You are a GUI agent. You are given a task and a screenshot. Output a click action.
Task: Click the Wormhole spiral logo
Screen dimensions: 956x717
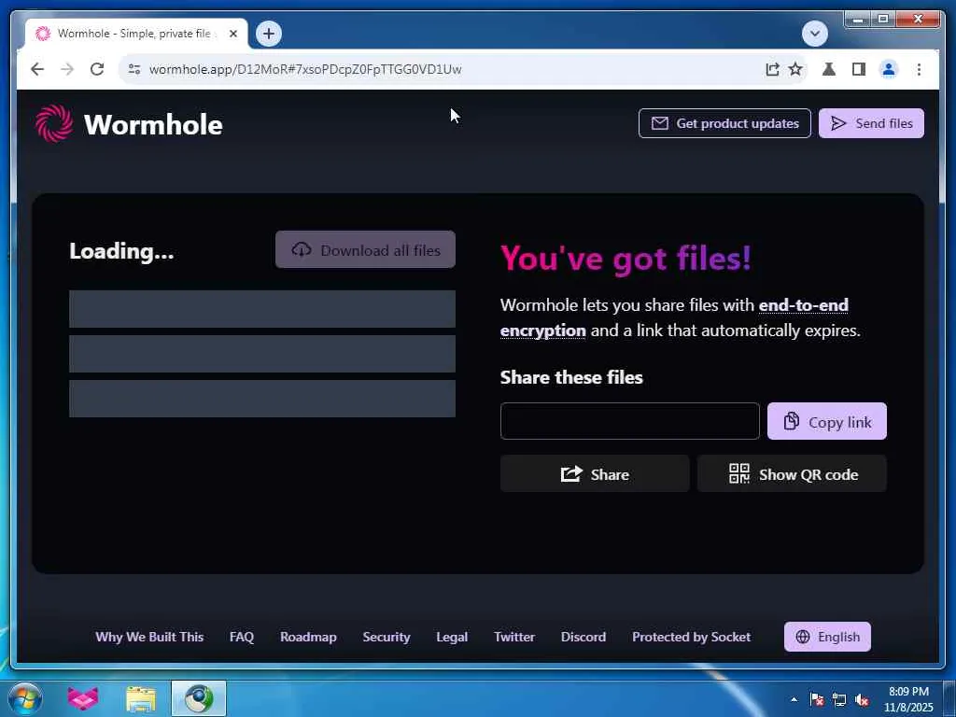[x=53, y=123]
